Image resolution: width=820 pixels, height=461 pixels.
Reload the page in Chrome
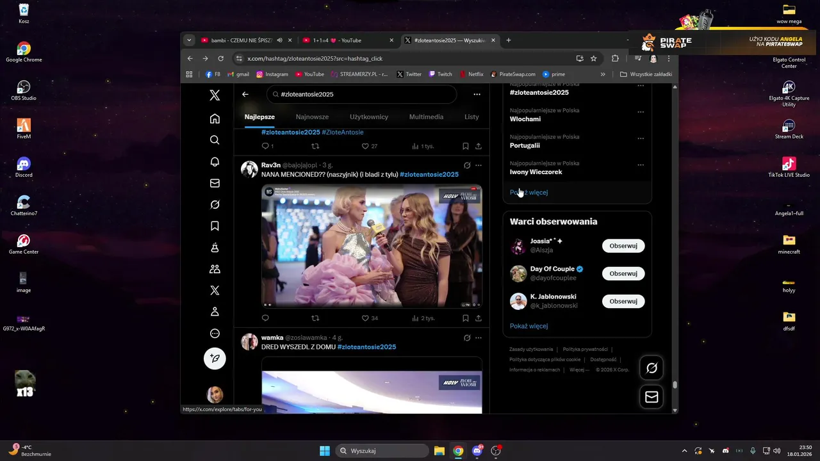tap(221, 58)
